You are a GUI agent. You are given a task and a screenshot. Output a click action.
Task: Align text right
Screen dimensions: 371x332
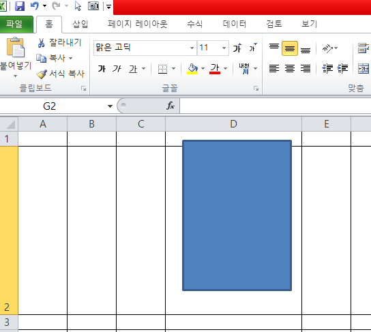306,69
